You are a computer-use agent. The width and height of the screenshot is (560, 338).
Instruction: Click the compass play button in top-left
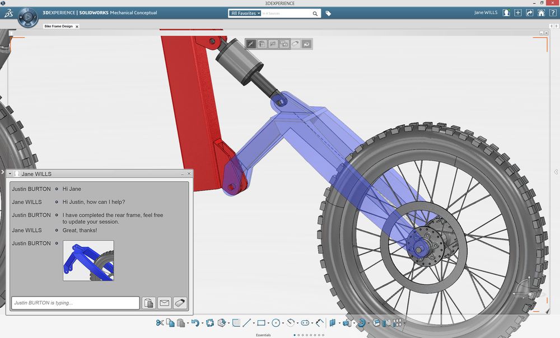point(26,18)
